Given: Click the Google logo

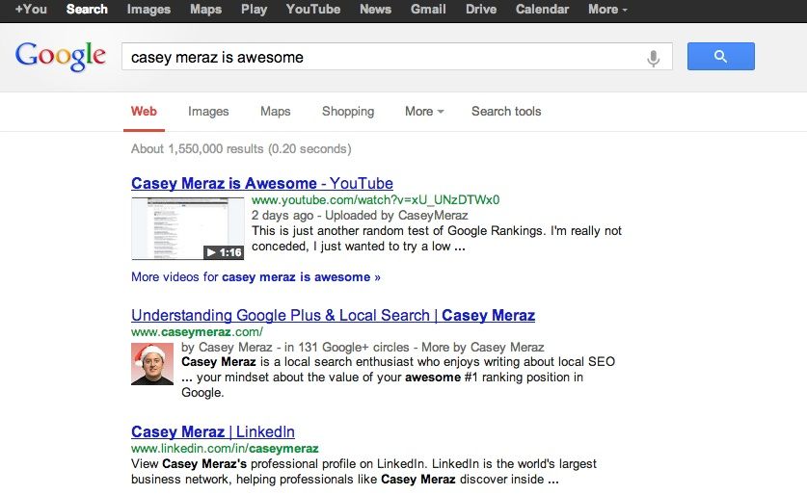Looking at the screenshot, I should pyautogui.click(x=60, y=56).
